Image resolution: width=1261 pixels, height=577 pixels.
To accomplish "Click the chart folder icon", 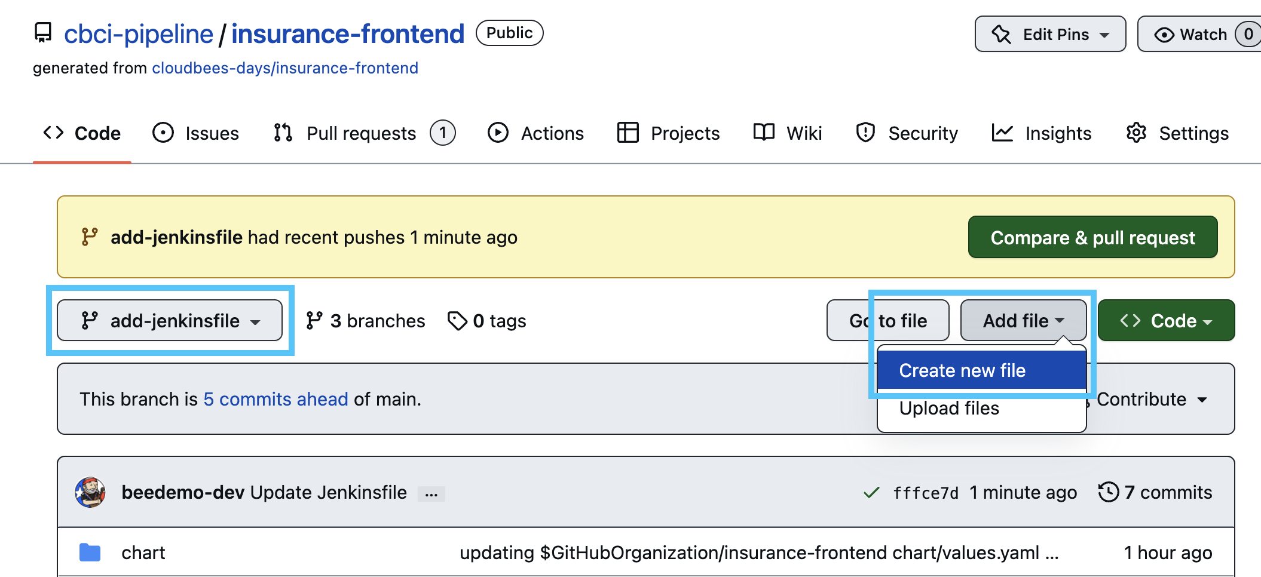I will [x=90, y=553].
